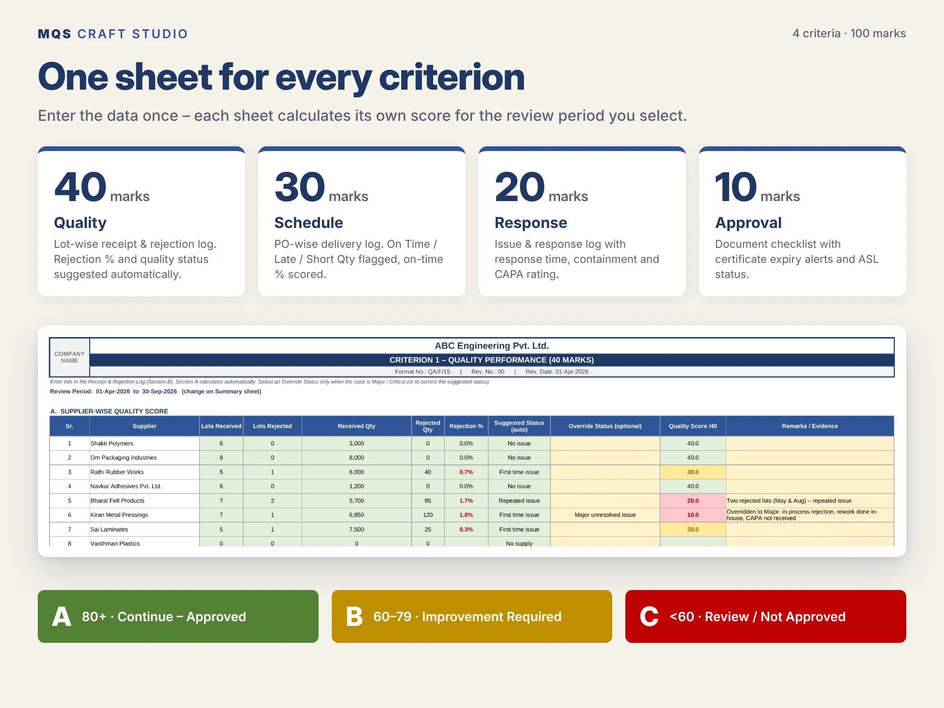The width and height of the screenshot is (944, 708).
Task: Click the Kiran Metal Pressings supplier cell
Action: [144, 515]
